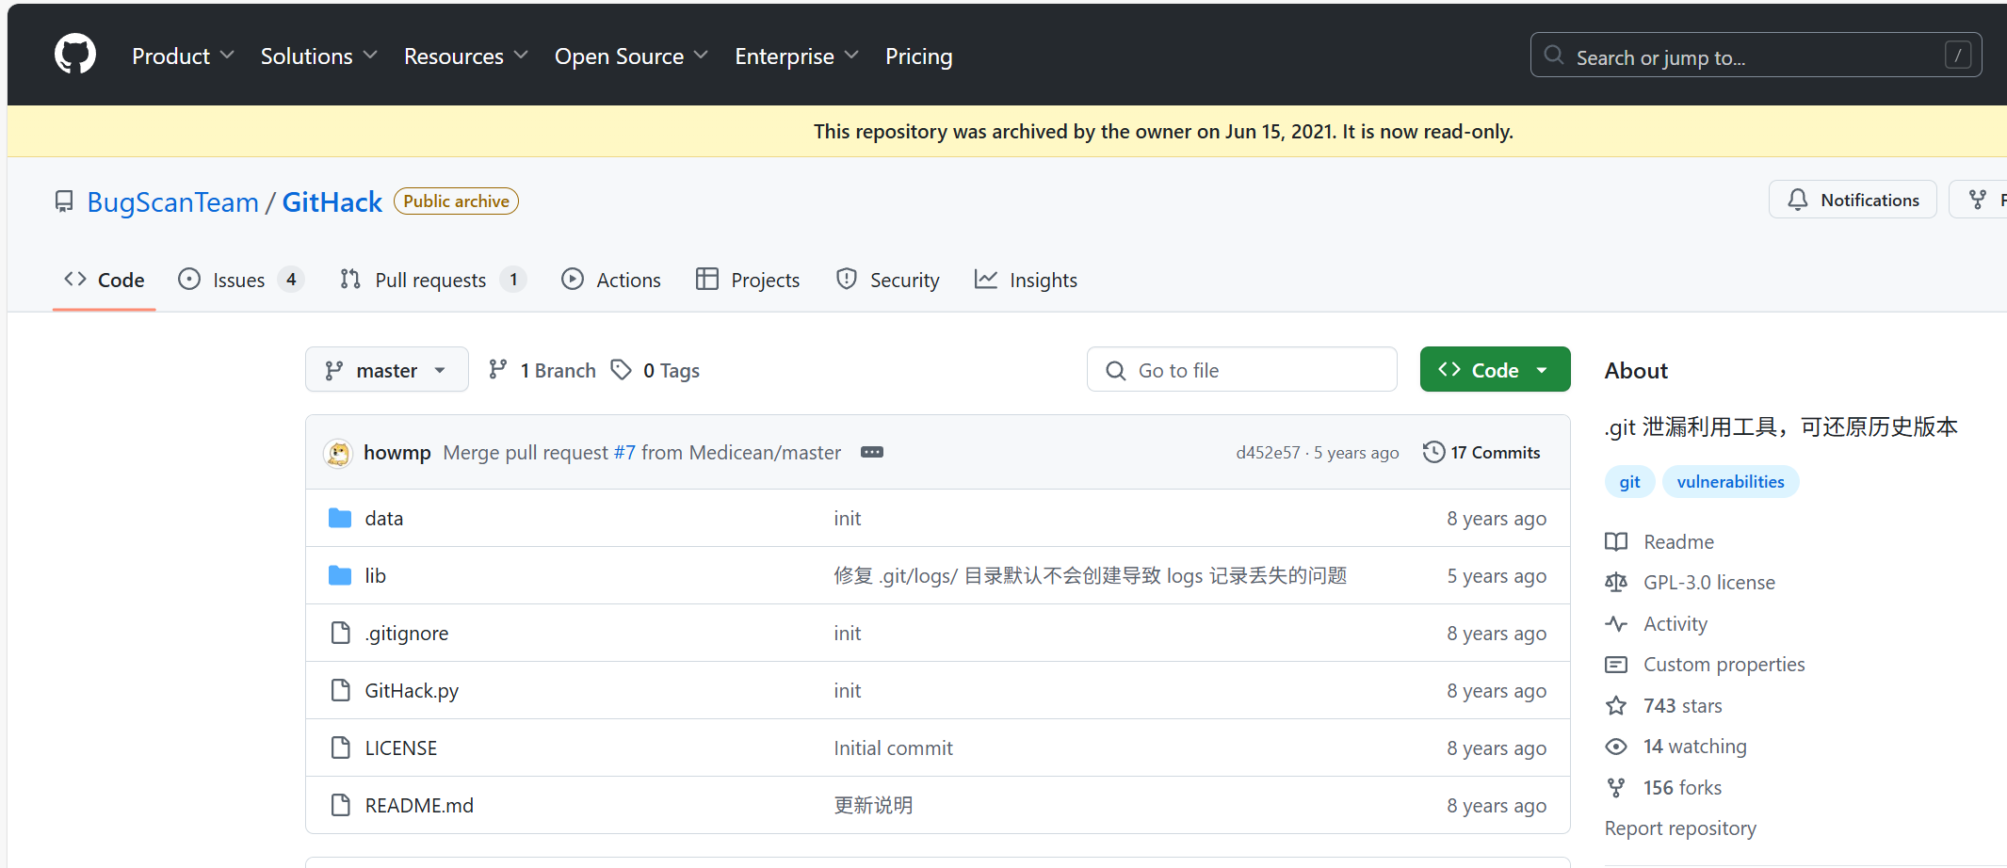2007x868 pixels.
Task: Expand the commit message ellipsis button
Action: 872,453
